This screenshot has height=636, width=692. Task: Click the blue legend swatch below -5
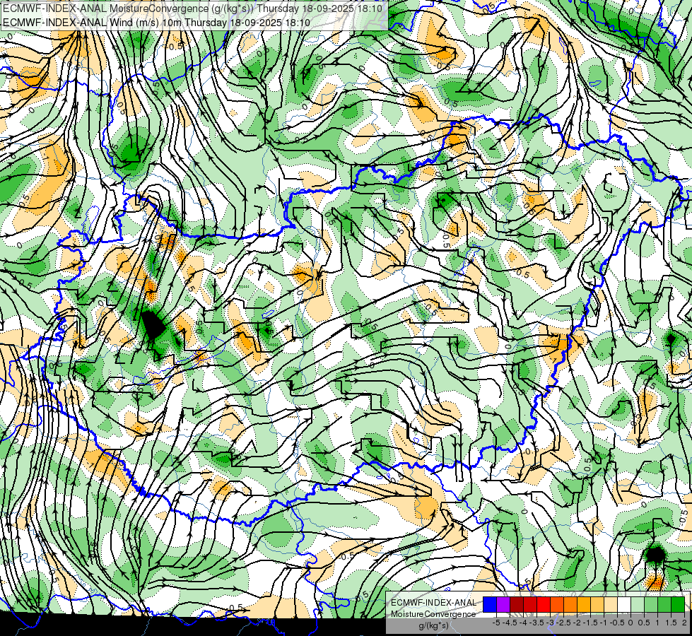[490, 604]
